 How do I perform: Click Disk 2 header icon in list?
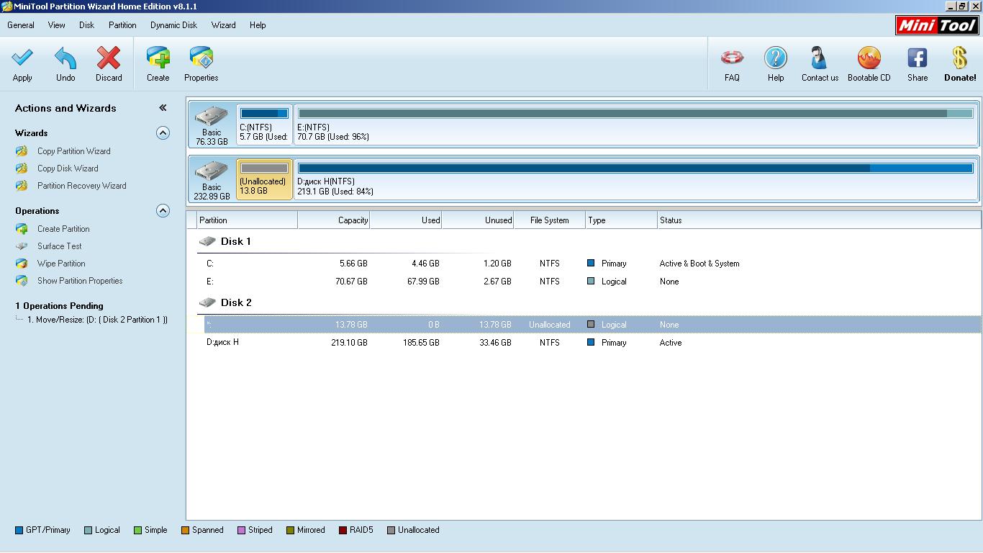click(x=207, y=303)
